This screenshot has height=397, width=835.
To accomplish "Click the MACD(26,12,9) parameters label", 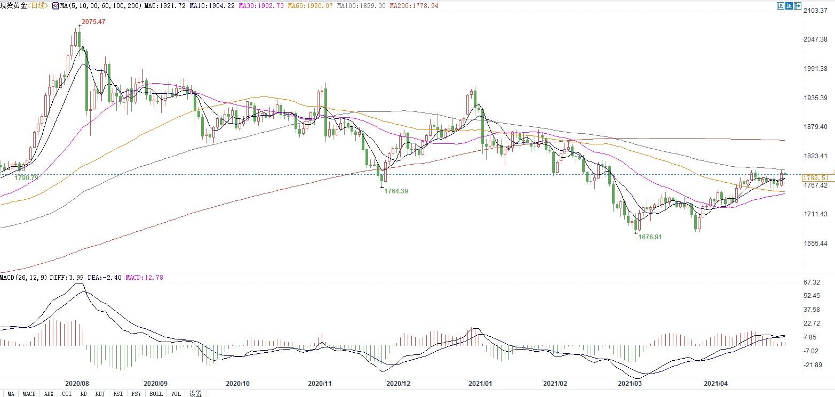I will (x=23, y=277).
